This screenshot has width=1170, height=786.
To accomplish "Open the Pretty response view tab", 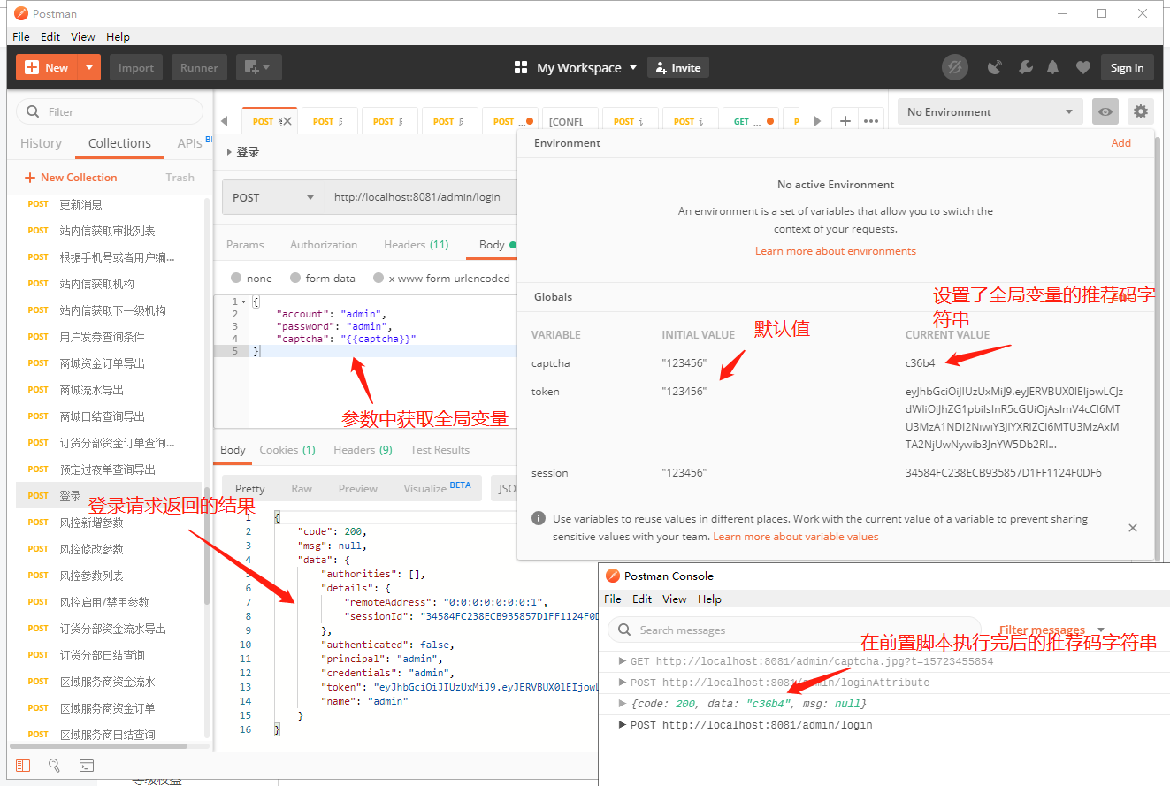I will (x=249, y=487).
